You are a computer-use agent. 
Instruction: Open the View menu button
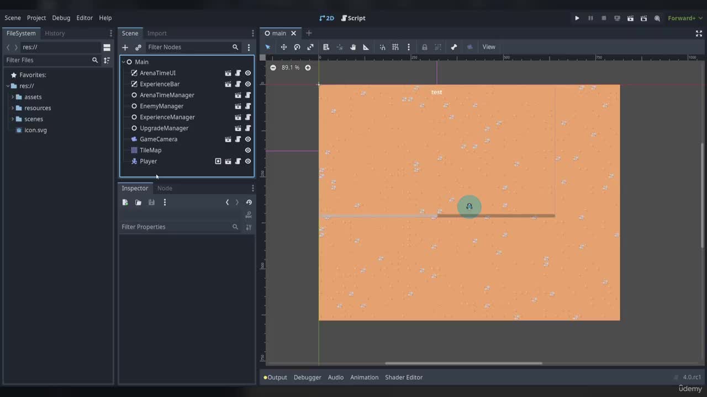tap(489, 47)
